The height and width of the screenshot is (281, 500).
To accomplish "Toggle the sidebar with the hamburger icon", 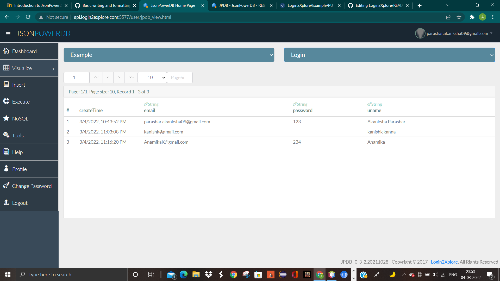I will [8, 34].
